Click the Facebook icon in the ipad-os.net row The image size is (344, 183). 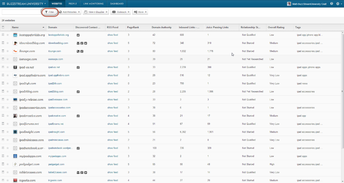pyautogui.click(x=78, y=67)
